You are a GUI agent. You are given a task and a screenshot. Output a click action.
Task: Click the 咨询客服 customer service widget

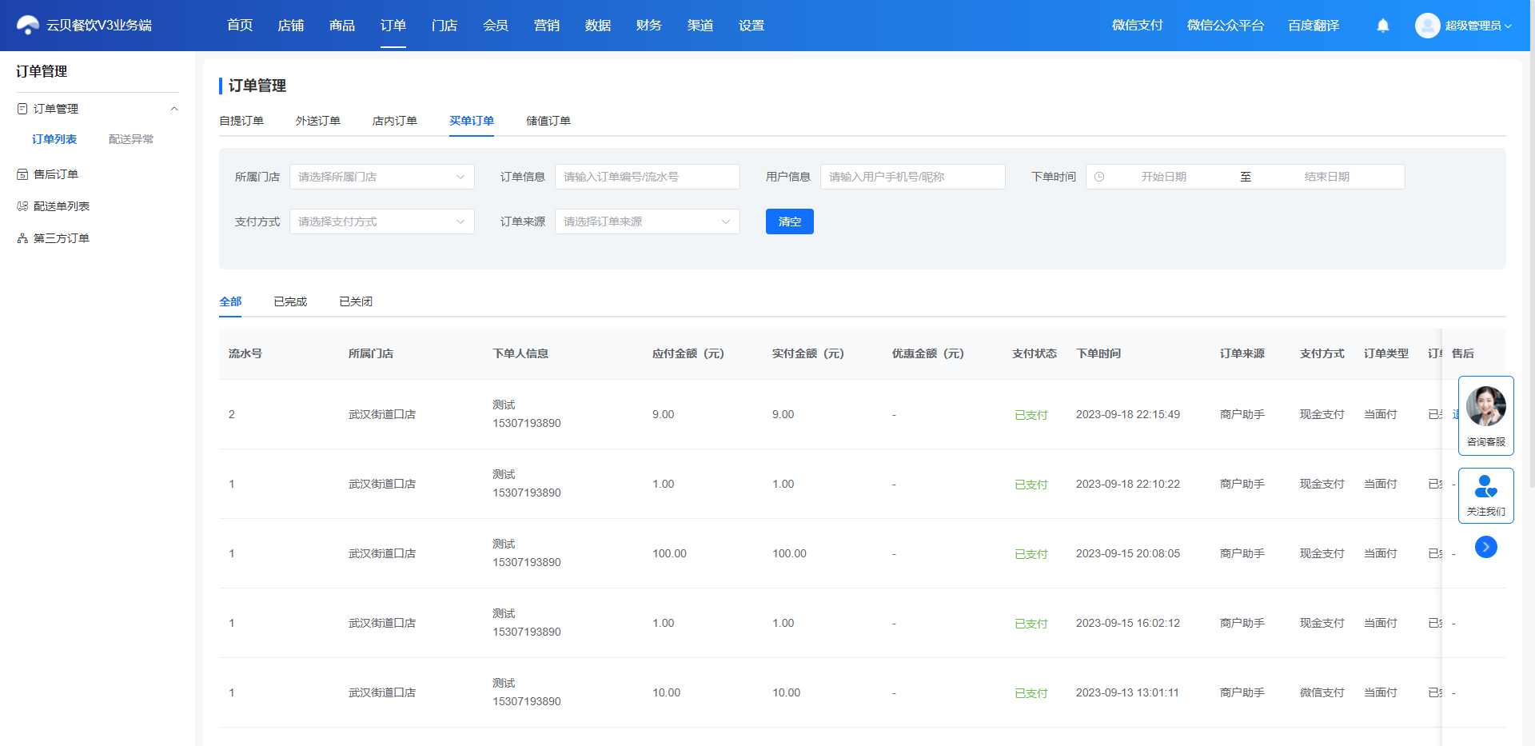[1486, 416]
